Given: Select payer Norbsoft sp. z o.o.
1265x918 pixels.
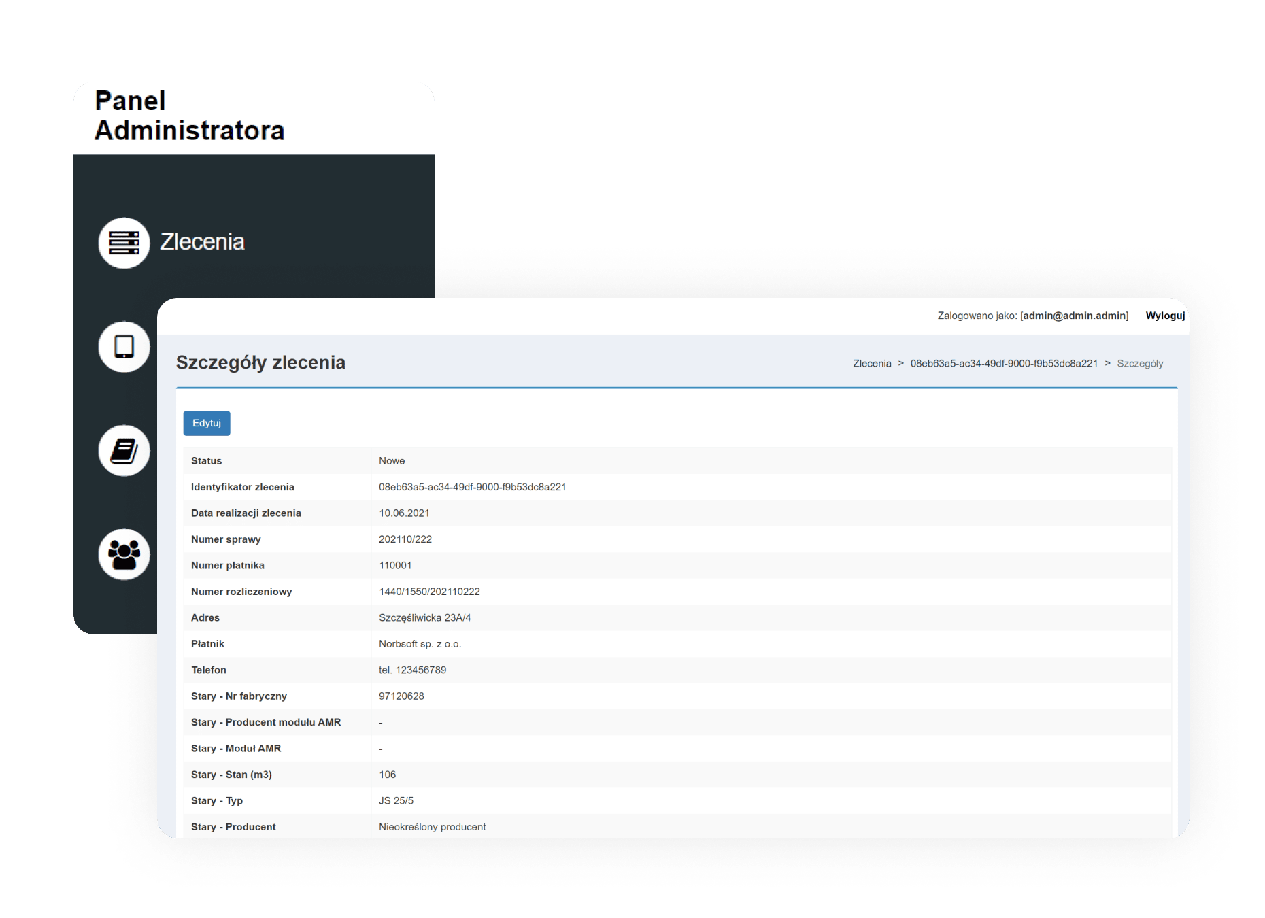Looking at the screenshot, I should click(420, 644).
